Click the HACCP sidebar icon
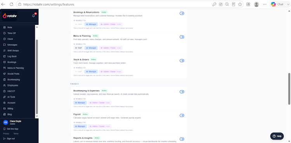This screenshot has width=291, height=143. (4, 91)
